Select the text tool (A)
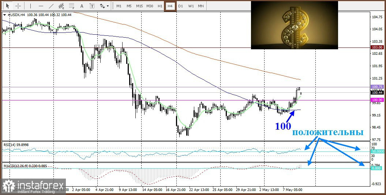The image size is (386, 195). (82, 6)
